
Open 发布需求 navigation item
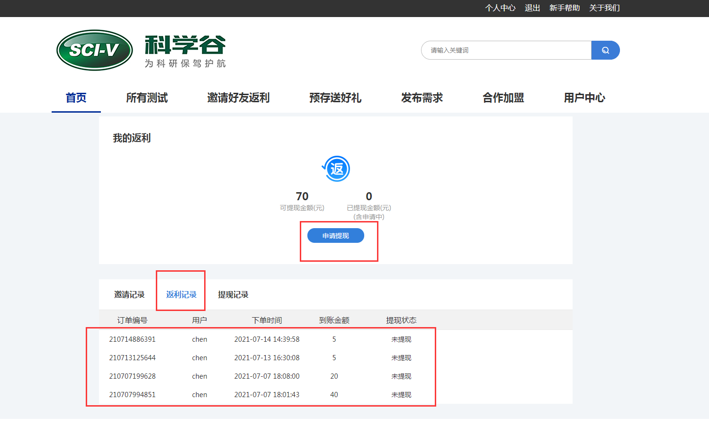[422, 98]
